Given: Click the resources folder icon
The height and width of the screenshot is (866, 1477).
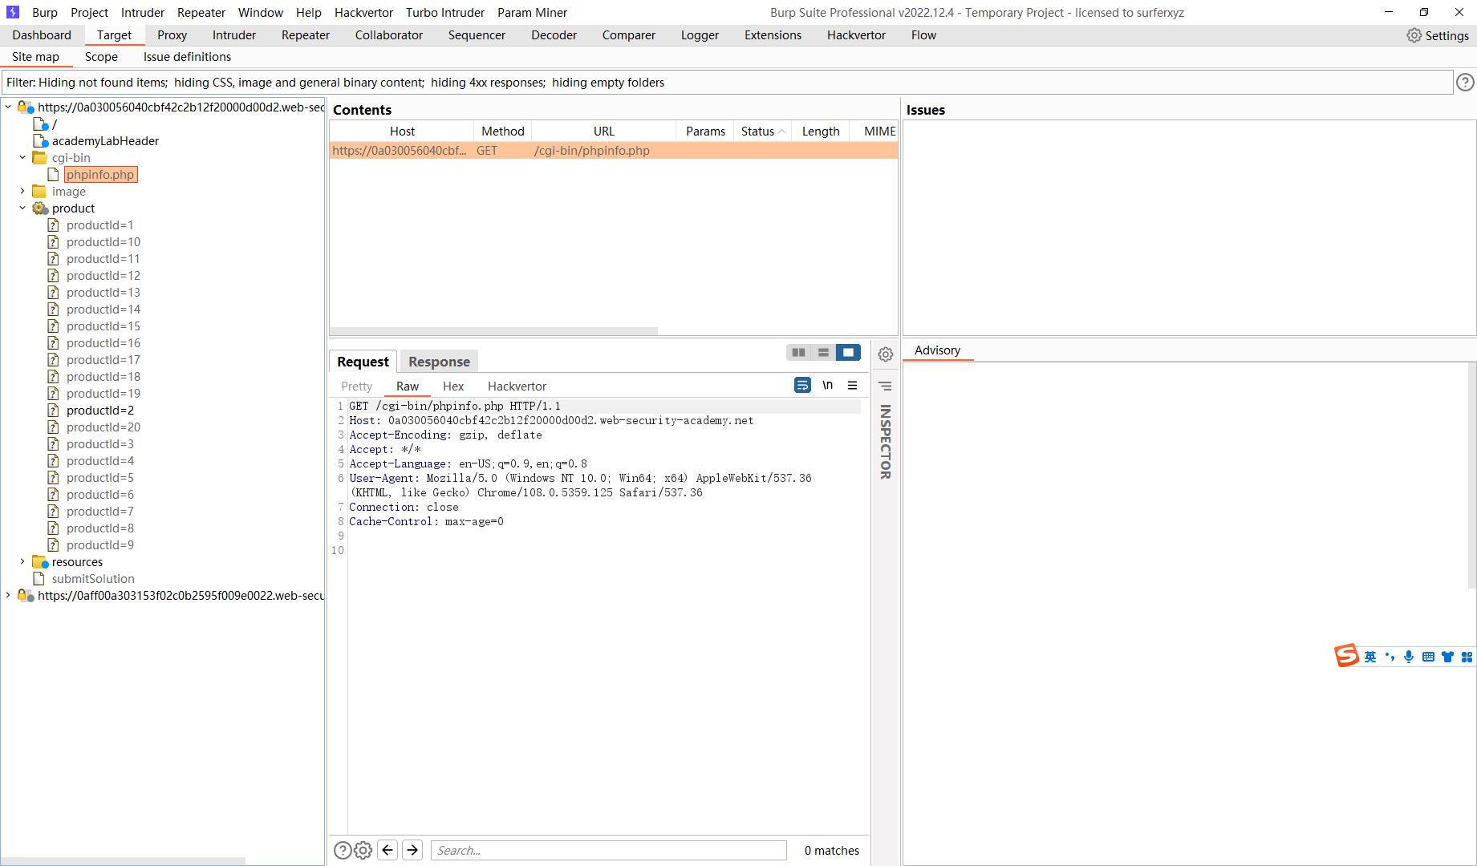Looking at the screenshot, I should click(40, 562).
